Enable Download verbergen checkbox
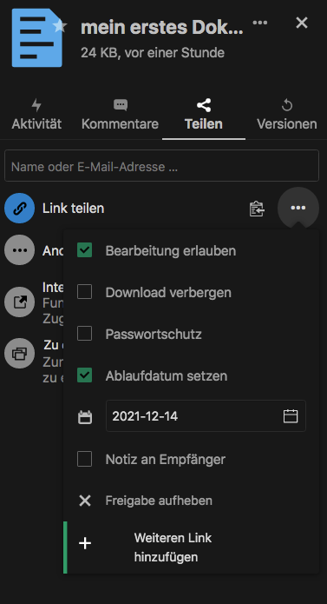Image resolution: width=327 pixels, height=604 pixels. click(84, 292)
